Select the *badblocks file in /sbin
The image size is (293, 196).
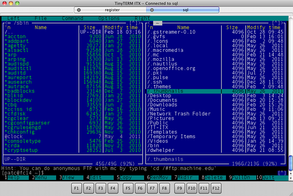coord(20,91)
